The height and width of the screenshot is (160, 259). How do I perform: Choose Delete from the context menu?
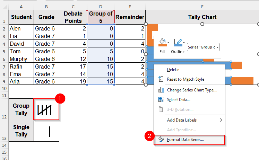pyautogui.click(x=173, y=70)
